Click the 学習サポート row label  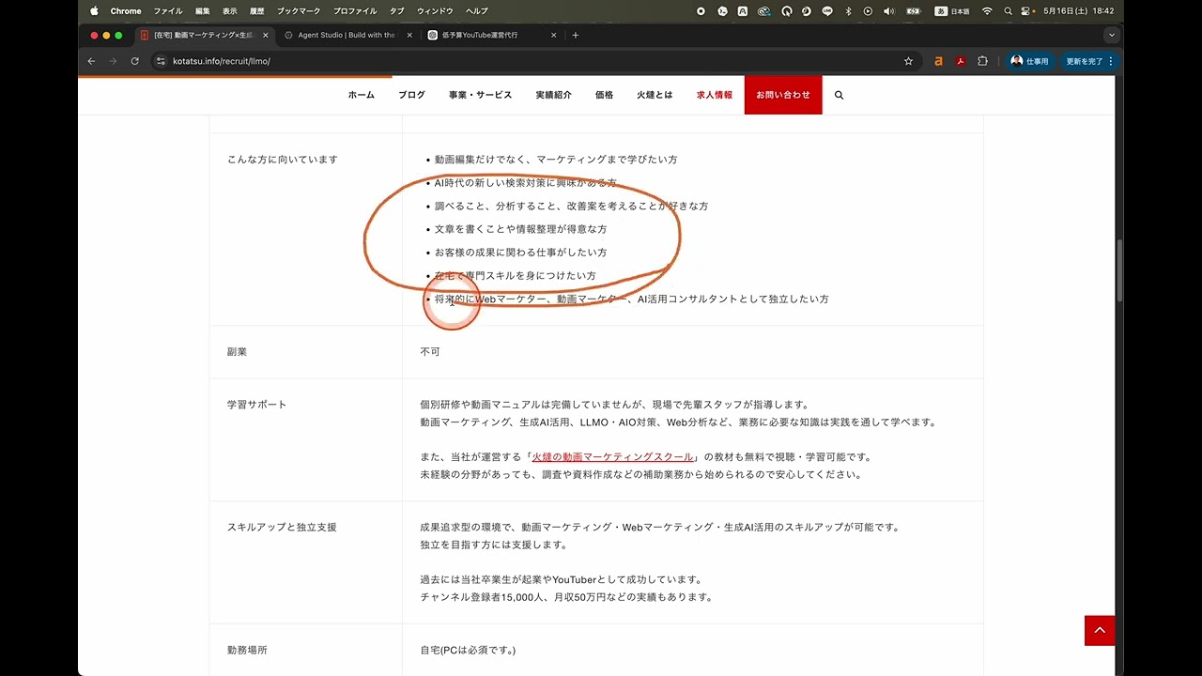click(x=257, y=405)
